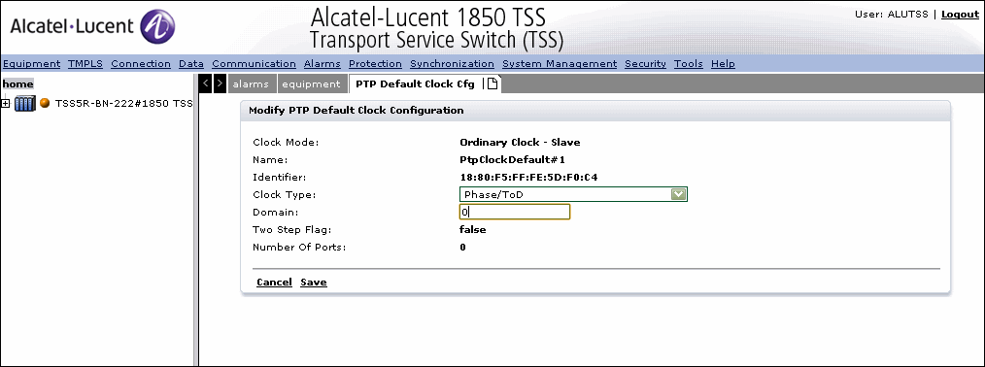Open the Protection menu
The image size is (985, 367).
coord(375,63)
